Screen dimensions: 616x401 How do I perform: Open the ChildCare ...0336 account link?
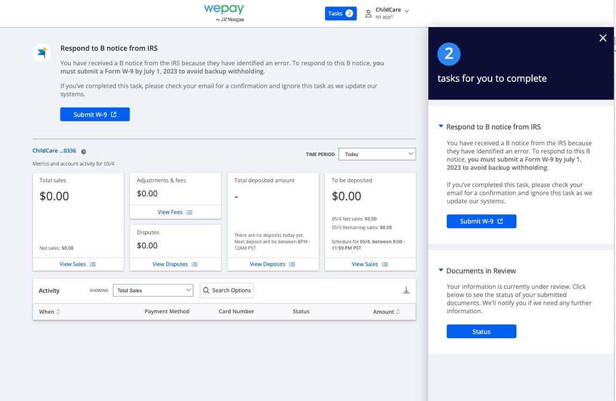(54, 150)
